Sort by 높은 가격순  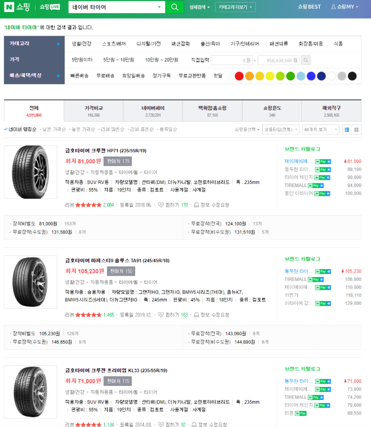(83, 129)
